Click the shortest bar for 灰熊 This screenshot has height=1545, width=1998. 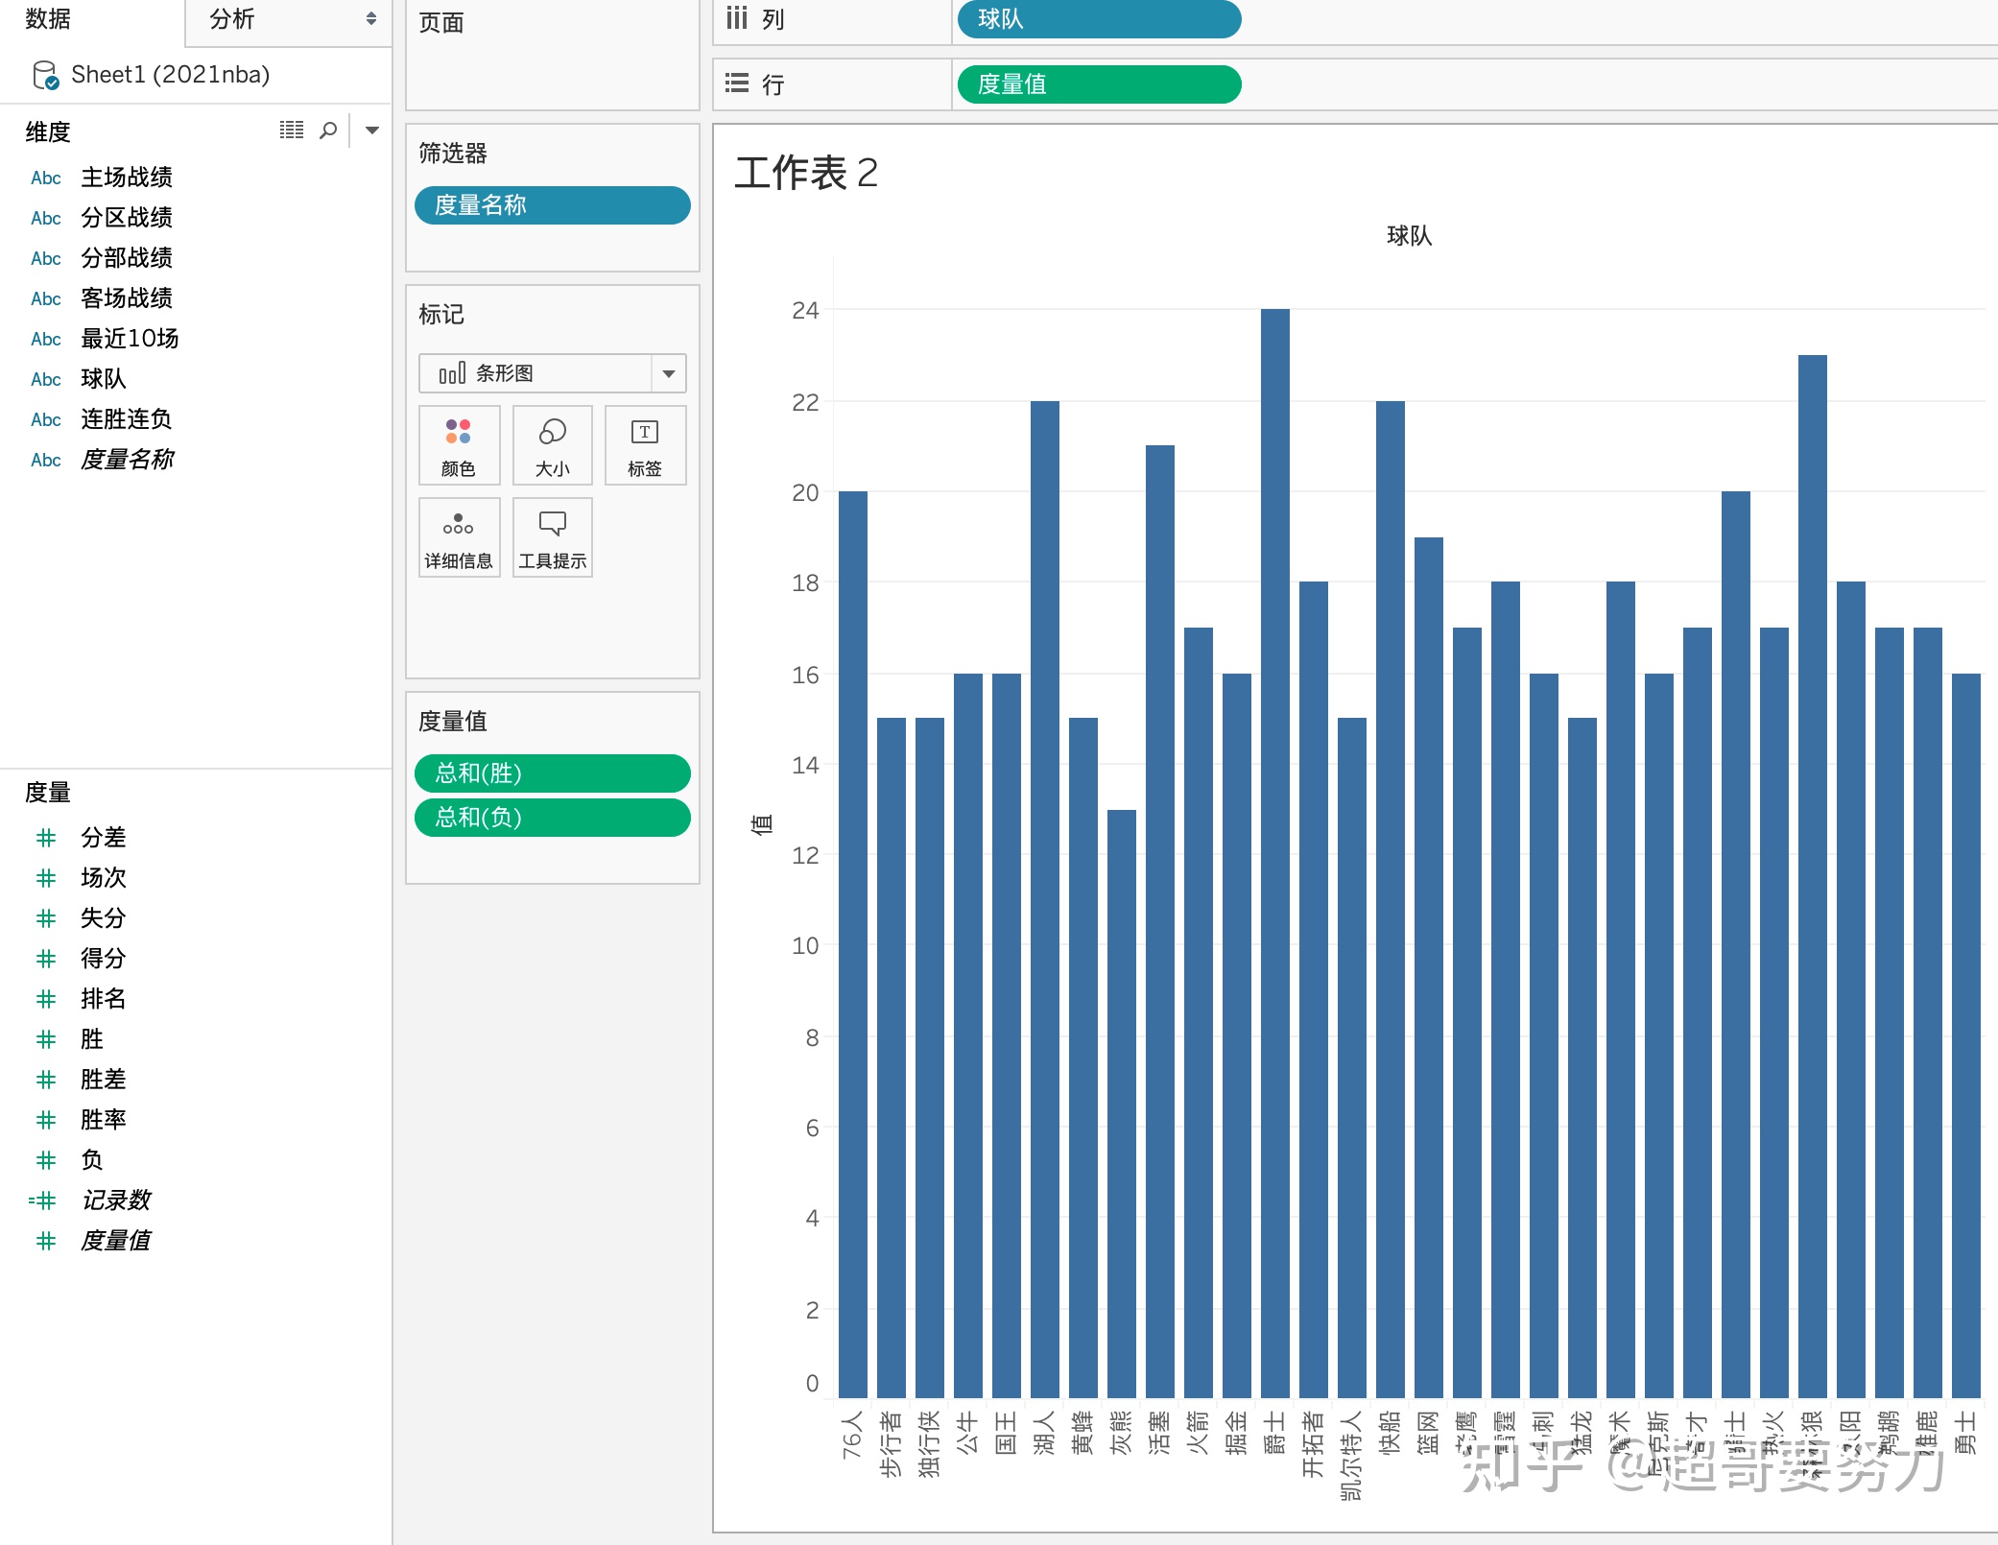coord(1122,1104)
